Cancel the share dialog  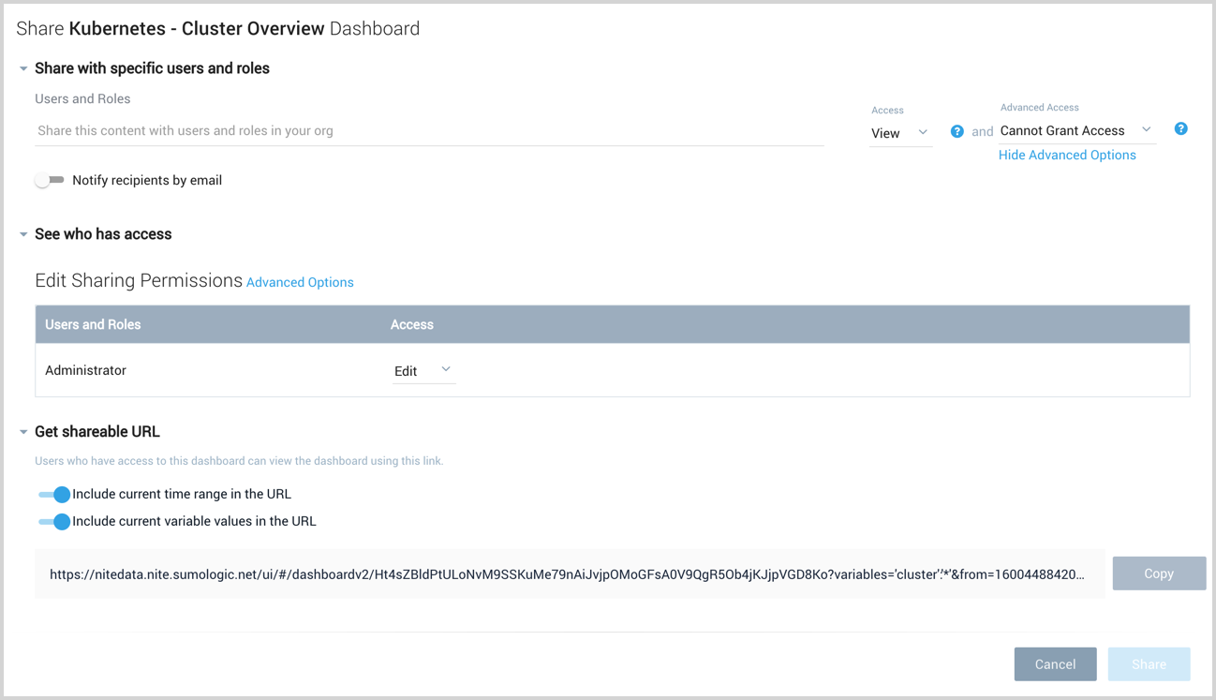tap(1055, 663)
